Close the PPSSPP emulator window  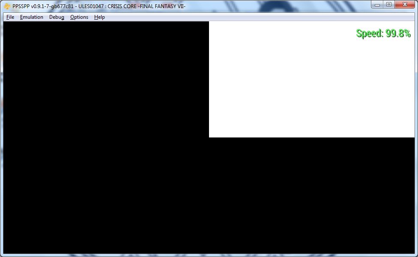[x=403, y=4]
